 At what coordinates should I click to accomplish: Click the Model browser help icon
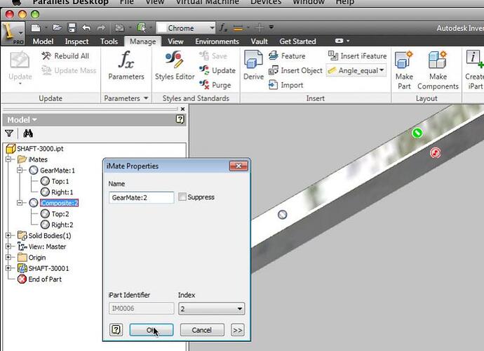click(180, 119)
